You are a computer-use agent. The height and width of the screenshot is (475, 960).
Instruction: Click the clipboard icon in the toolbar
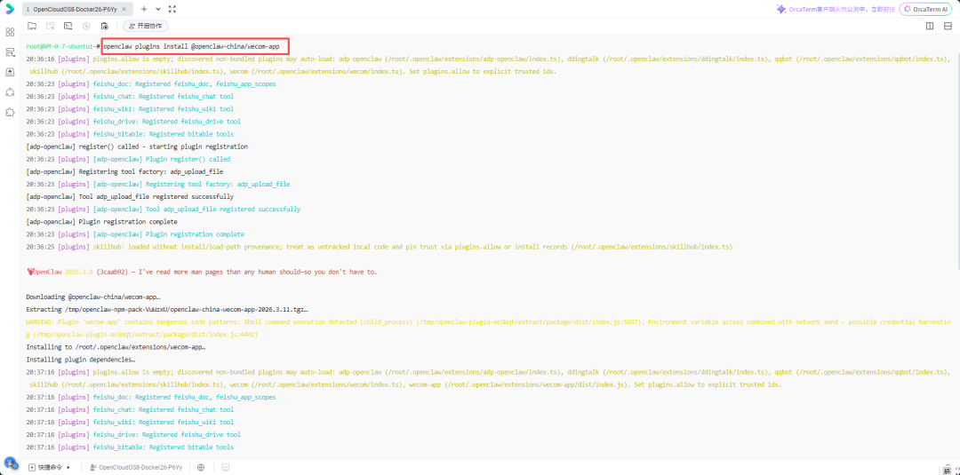(x=103, y=26)
